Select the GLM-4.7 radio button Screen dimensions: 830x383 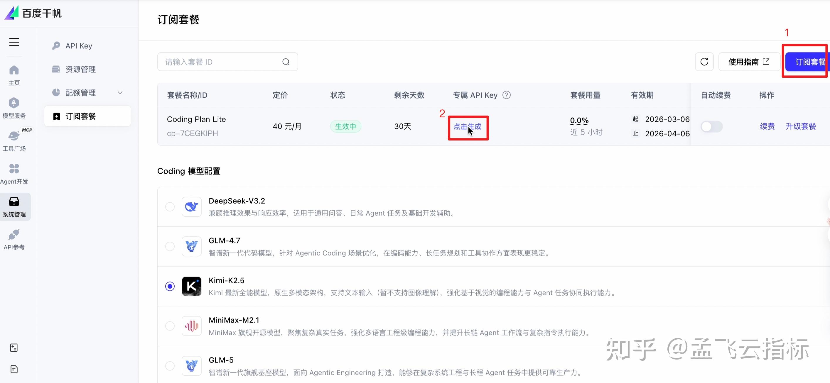[170, 247]
